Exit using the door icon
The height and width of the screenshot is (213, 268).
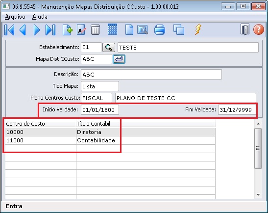click(245, 29)
